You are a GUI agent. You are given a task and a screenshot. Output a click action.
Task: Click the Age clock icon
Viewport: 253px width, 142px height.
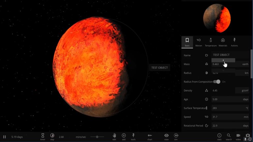[207, 99]
